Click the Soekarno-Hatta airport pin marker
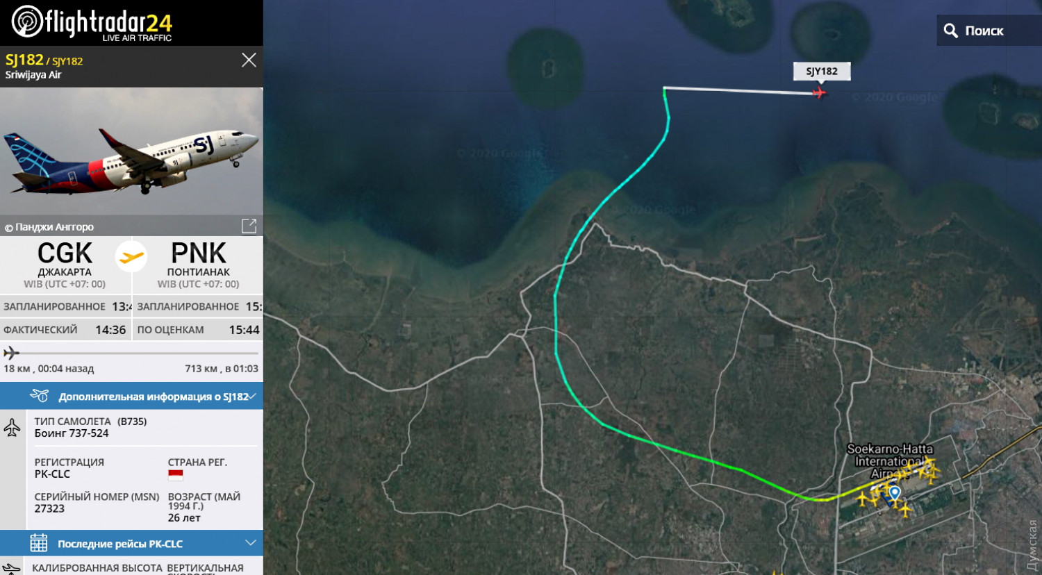Image resolution: width=1042 pixels, height=575 pixels. tap(895, 494)
